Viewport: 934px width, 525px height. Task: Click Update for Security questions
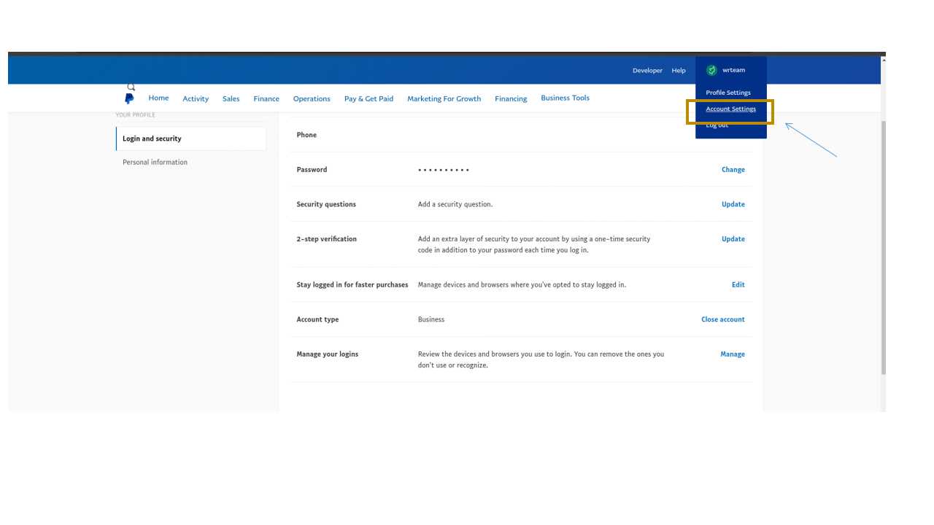733,205
